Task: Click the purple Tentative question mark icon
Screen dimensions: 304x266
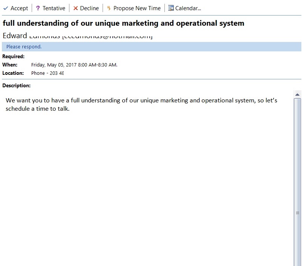Action: pyautogui.click(x=38, y=8)
